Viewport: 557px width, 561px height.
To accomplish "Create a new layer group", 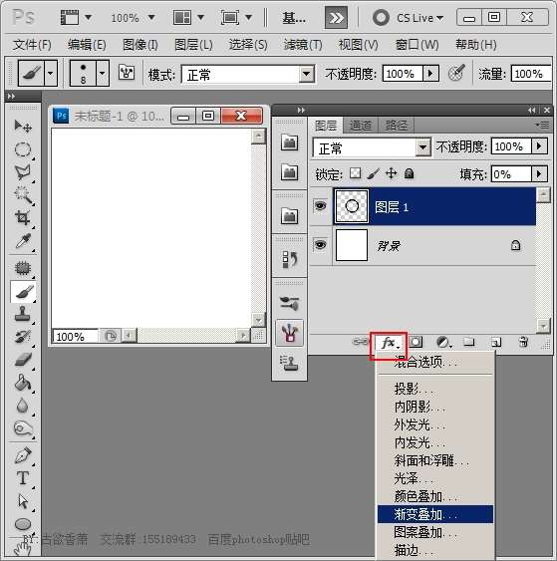I will pos(468,343).
